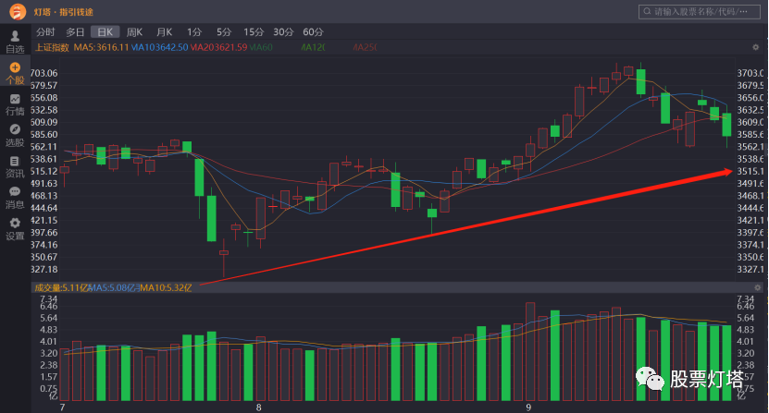Viewport: 769px width, 413px height.
Task: Click the K-line chart settings gear icon
Action: pos(756,47)
